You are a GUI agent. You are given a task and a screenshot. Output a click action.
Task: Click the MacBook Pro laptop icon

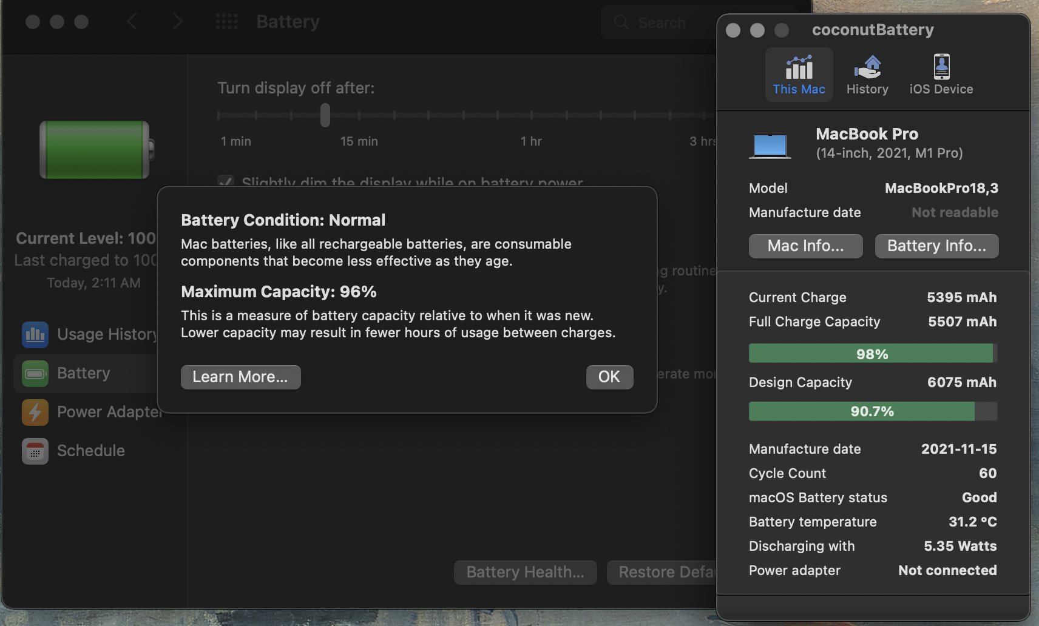770,146
